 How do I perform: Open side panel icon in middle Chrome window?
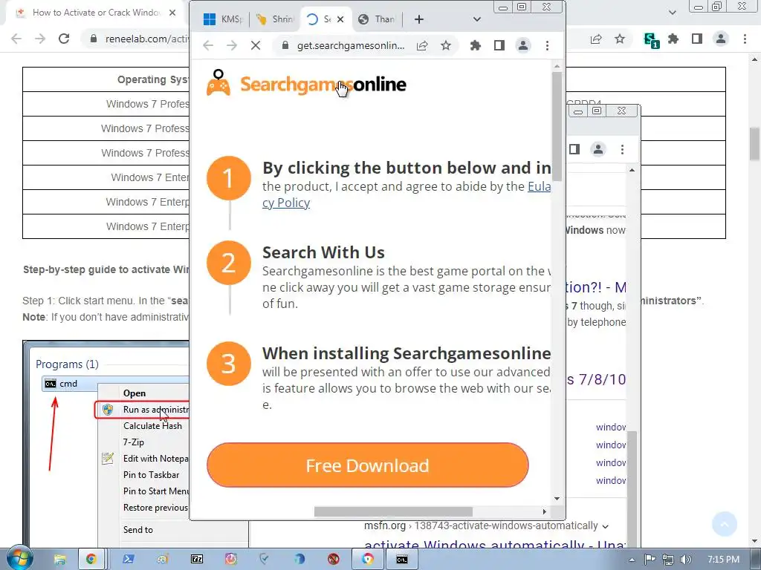coord(574,149)
